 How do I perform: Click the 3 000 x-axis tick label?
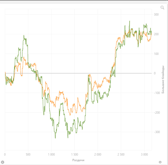coord(144,155)
